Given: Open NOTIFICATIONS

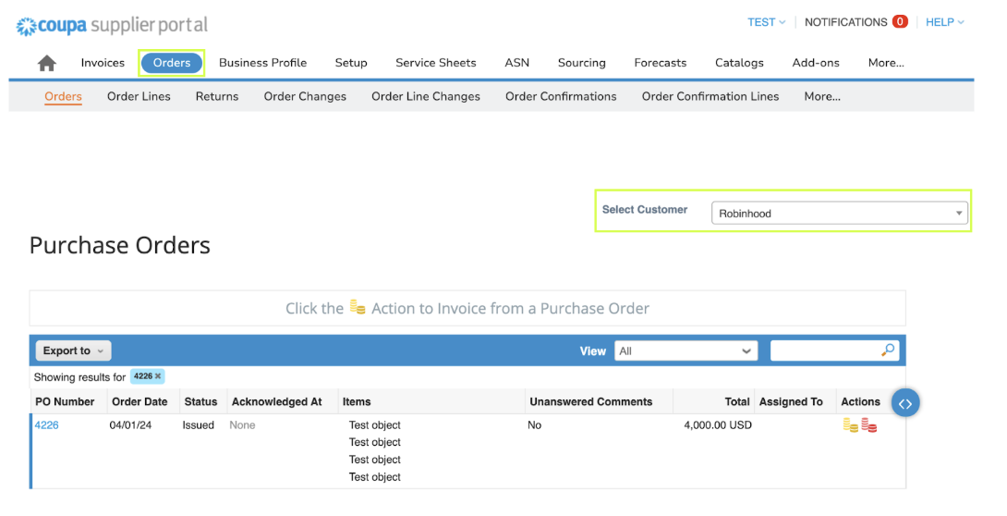Looking at the screenshot, I should 846,22.
